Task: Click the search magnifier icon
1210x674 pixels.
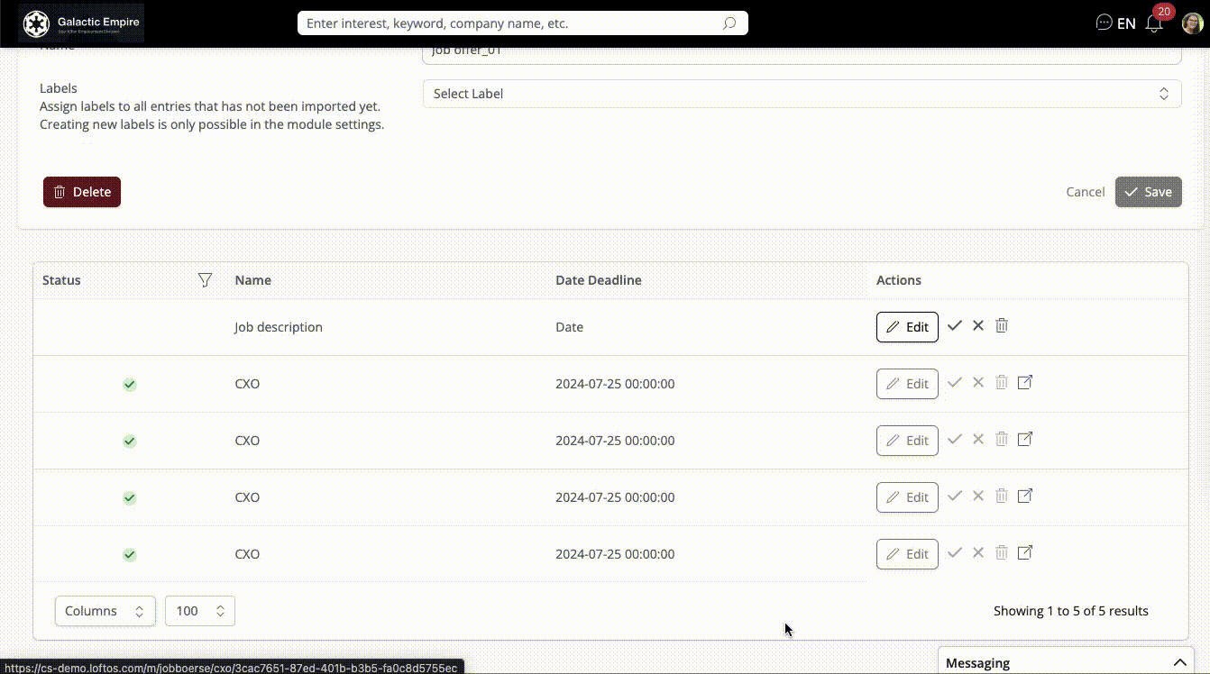Action: tap(729, 23)
